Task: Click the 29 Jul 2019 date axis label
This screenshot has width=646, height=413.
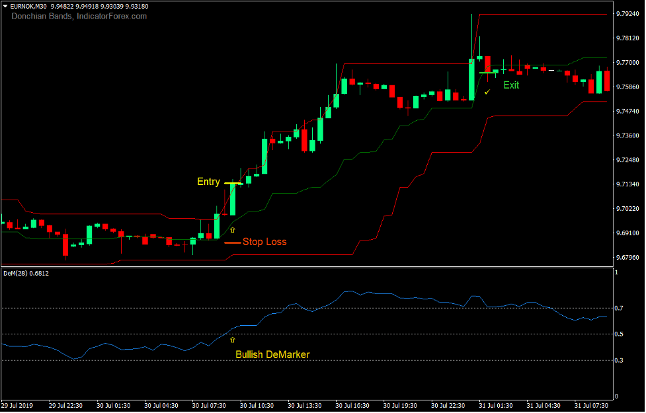Action: [x=18, y=405]
